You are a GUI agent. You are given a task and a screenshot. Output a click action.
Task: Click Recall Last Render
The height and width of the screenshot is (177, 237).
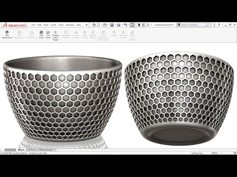pyautogui.click(x=132, y=35)
